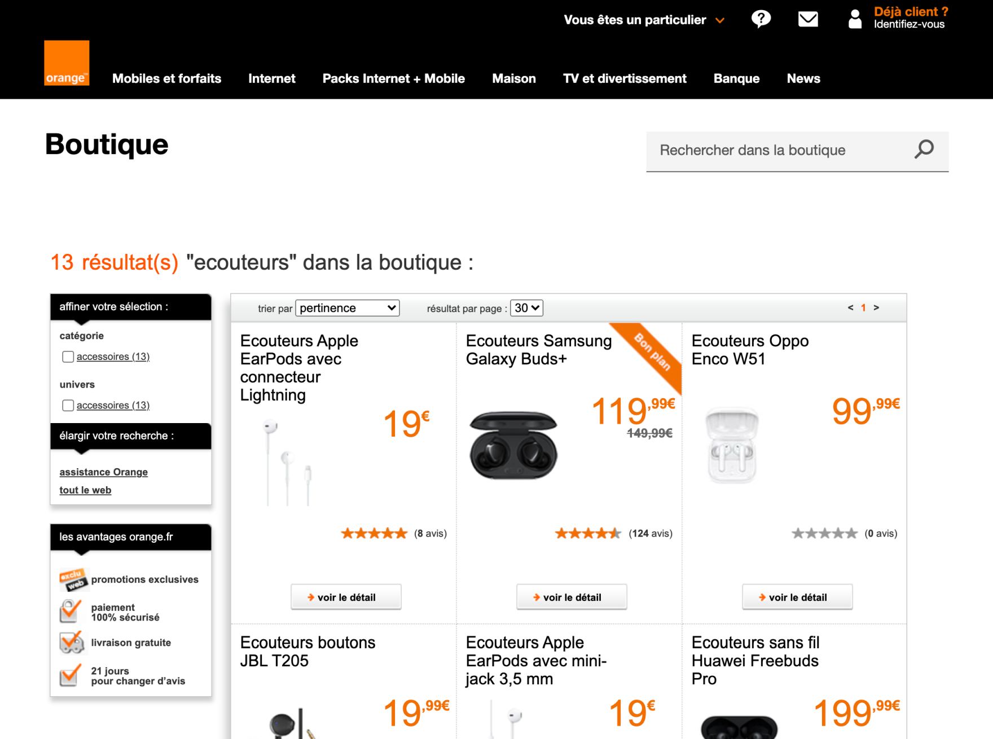Screen dimensions: 993x739
Task: Click the Orange logo
Action: pos(67,63)
